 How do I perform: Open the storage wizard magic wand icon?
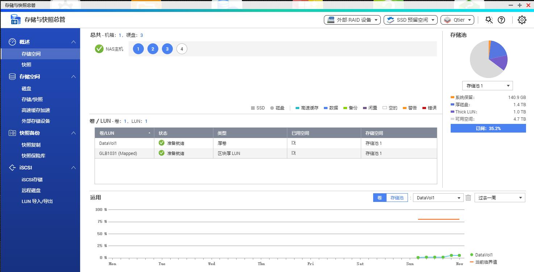[489, 20]
